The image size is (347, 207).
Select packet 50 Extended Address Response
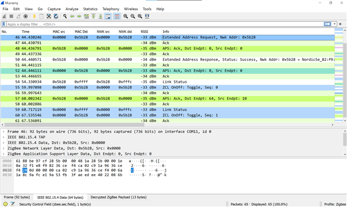tap(167, 60)
